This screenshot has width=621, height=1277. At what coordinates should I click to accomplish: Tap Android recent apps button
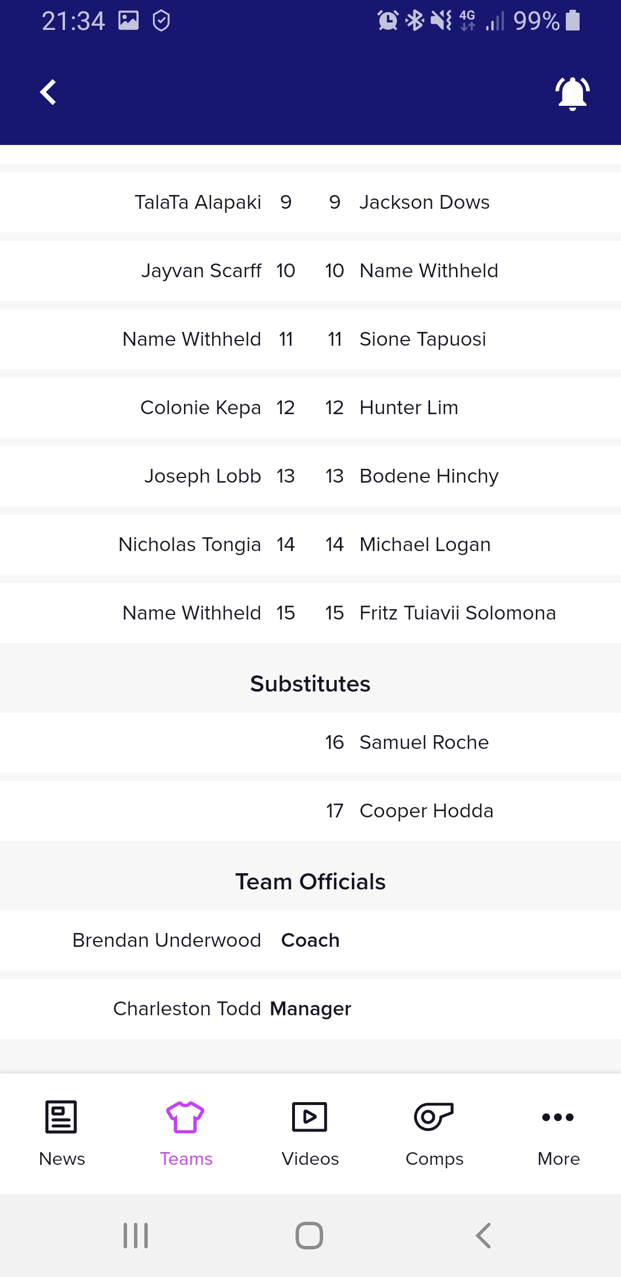[136, 1236]
